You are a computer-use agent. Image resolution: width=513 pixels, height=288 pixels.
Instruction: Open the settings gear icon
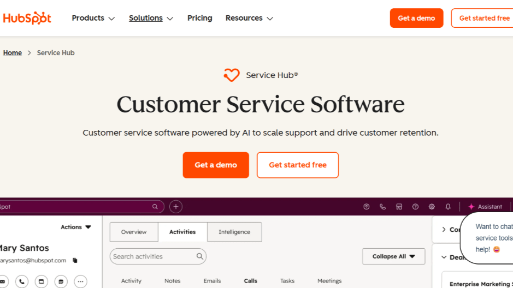[432, 207]
